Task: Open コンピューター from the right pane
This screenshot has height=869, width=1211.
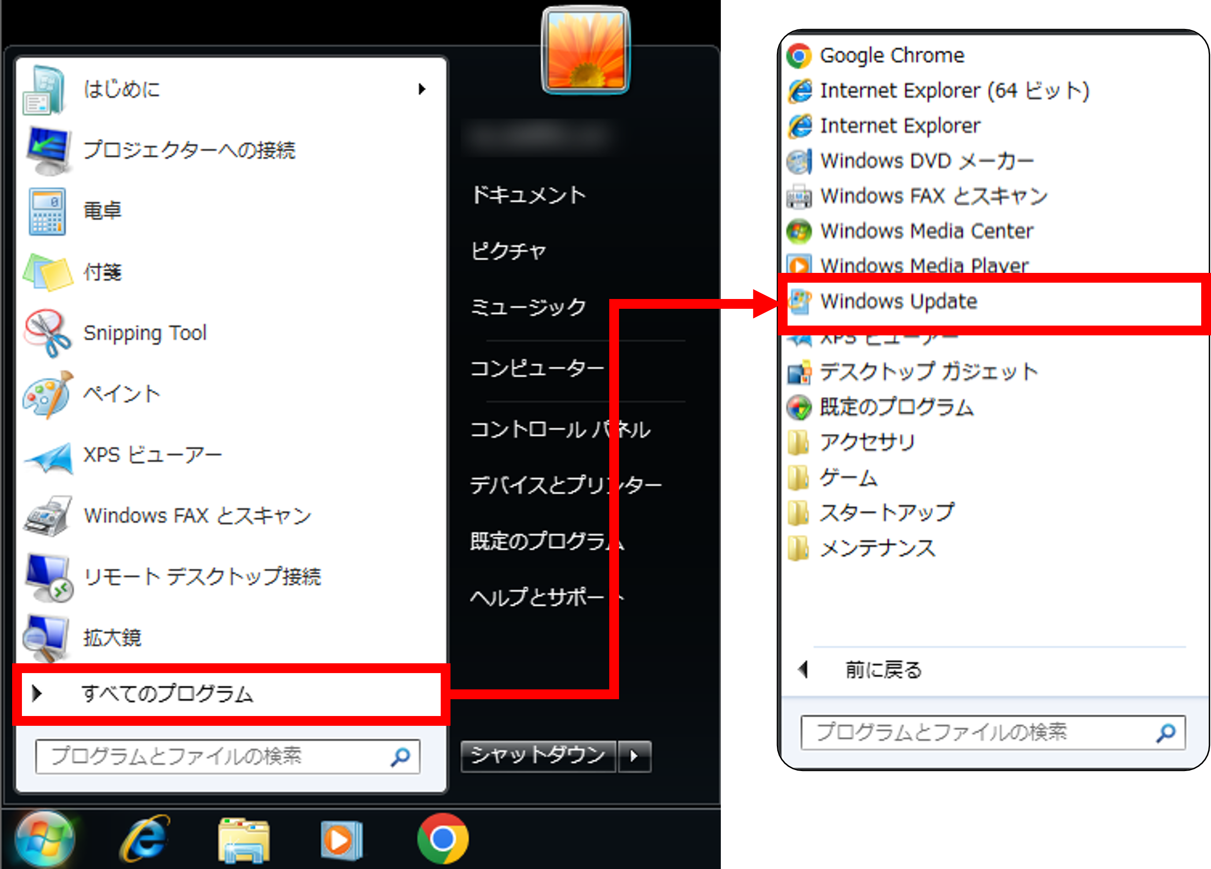Action: pyautogui.click(x=537, y=368)
